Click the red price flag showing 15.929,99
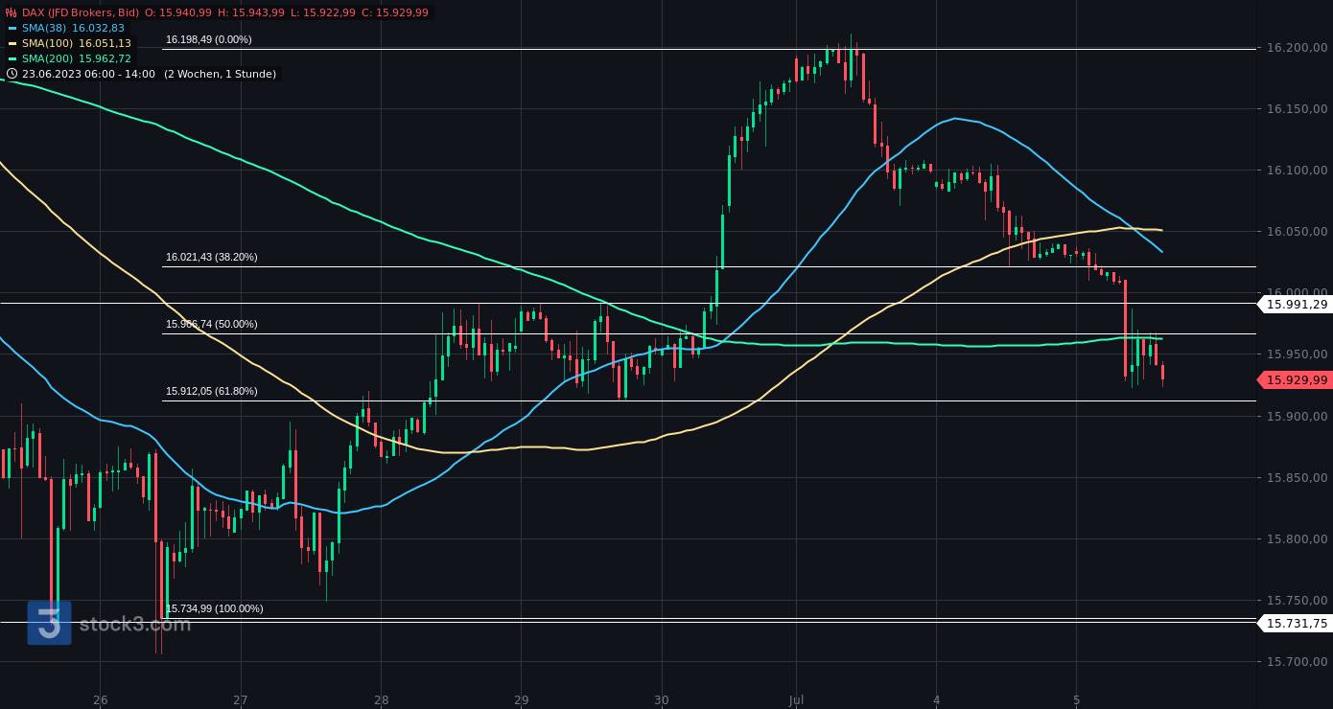 (x=1293, y=379)
